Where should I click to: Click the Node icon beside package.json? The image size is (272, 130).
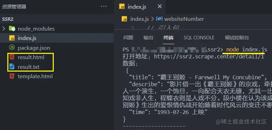pos(12,48)
